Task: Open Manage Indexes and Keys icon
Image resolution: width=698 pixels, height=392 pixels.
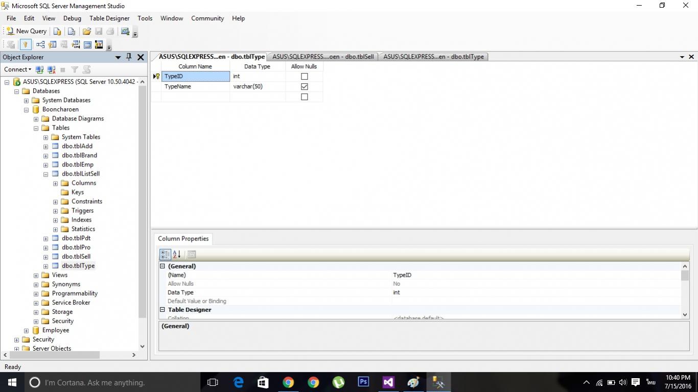Action: click(x=52, y=44)
